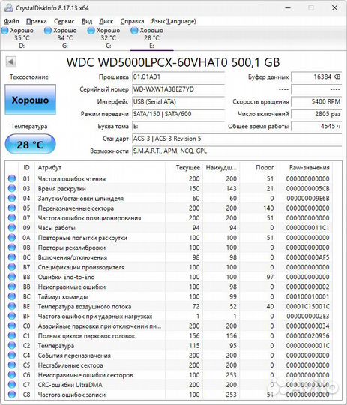The width and height of the screenshot is (347, 405).
Task: Open the Справка menu
Action: click(x=132, y=21)
